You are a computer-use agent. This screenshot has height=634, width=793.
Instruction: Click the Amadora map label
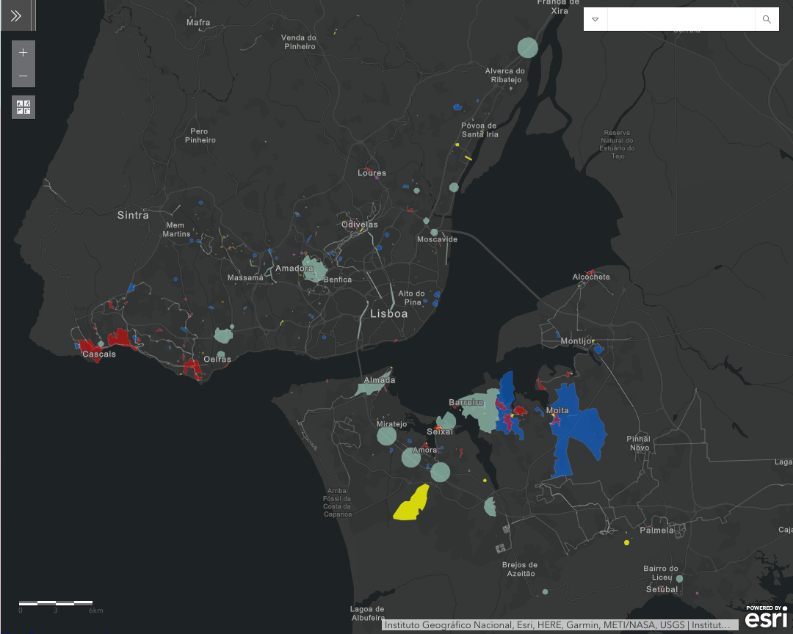coord(294,268)
